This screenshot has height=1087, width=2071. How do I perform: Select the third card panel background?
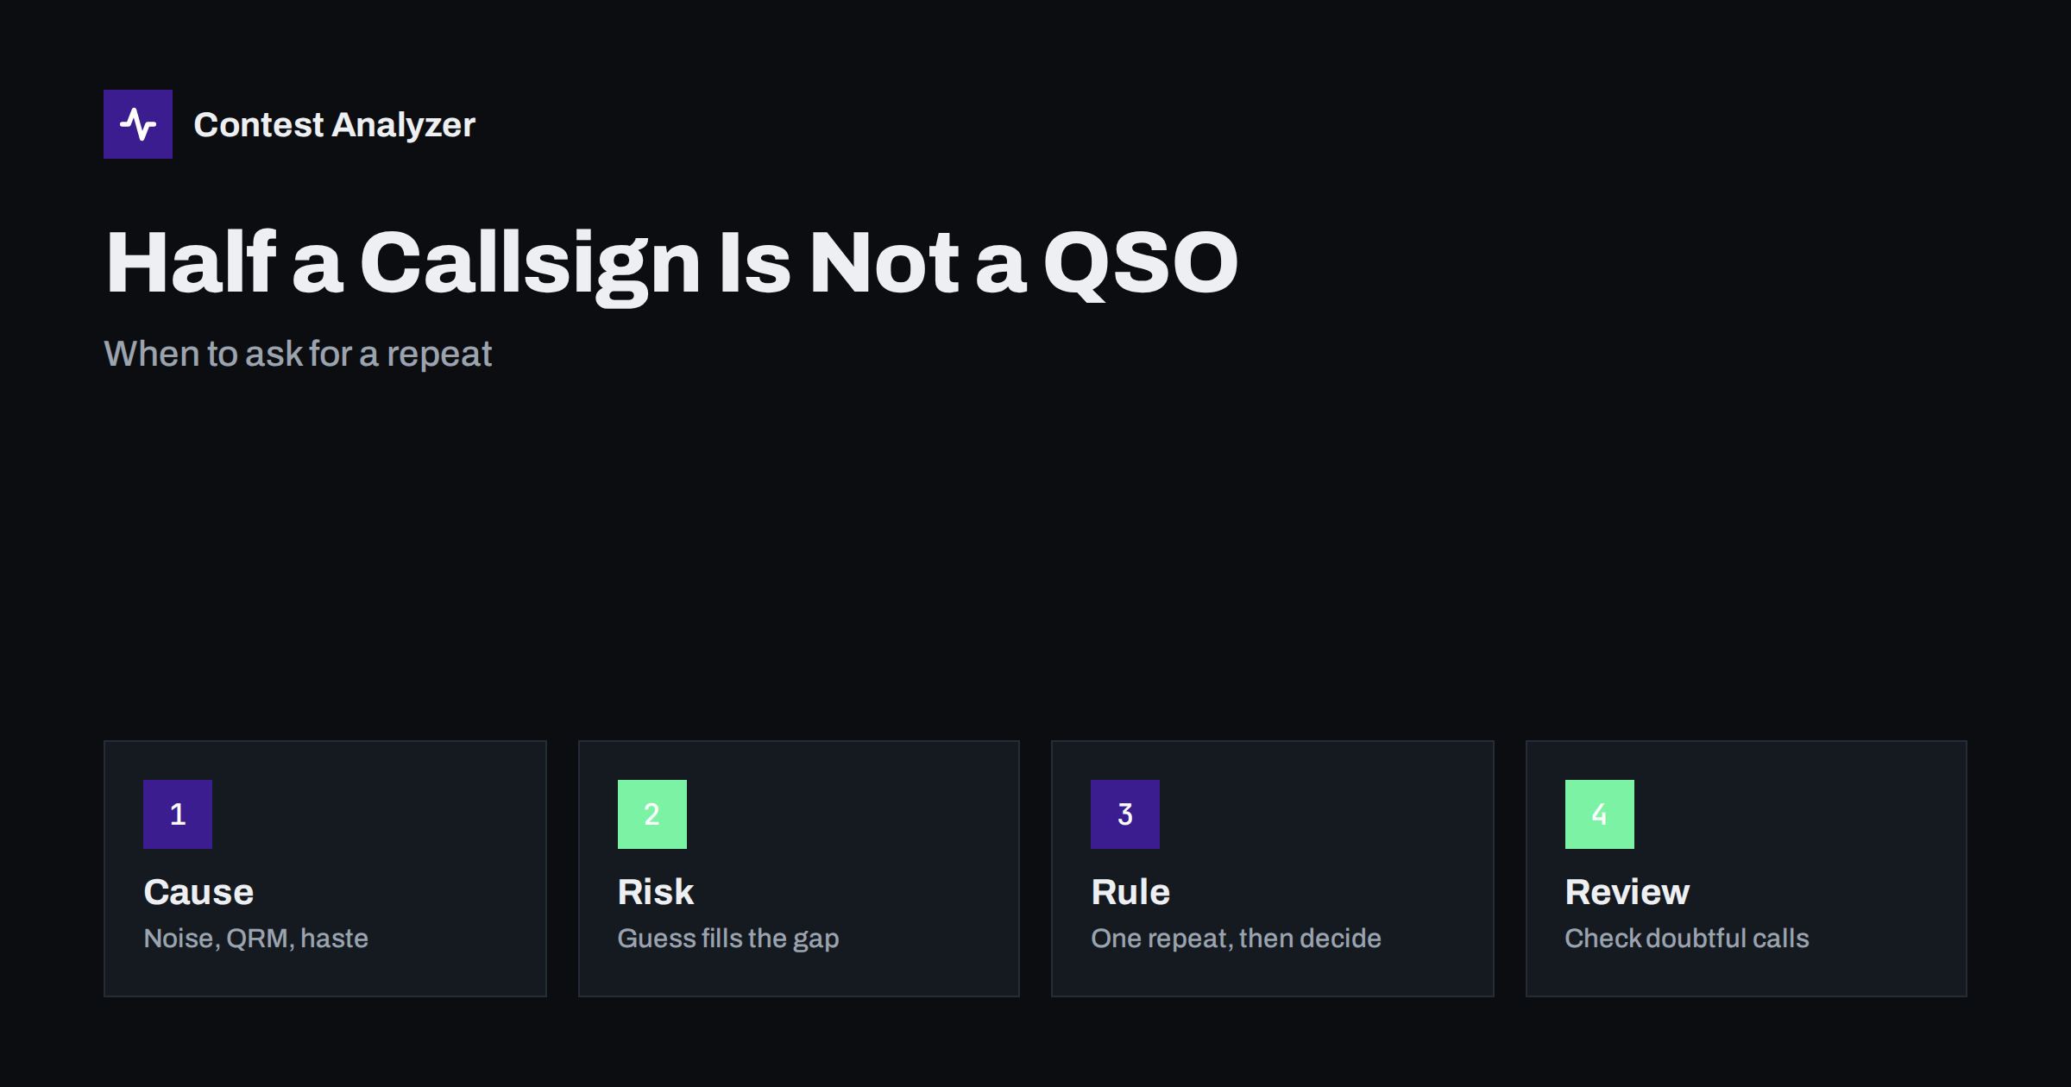(1273, 869)
